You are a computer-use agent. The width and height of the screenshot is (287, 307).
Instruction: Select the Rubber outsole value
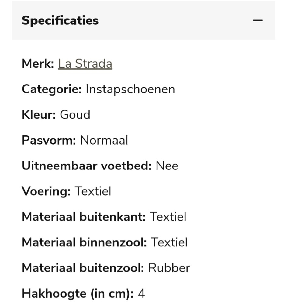169,268
